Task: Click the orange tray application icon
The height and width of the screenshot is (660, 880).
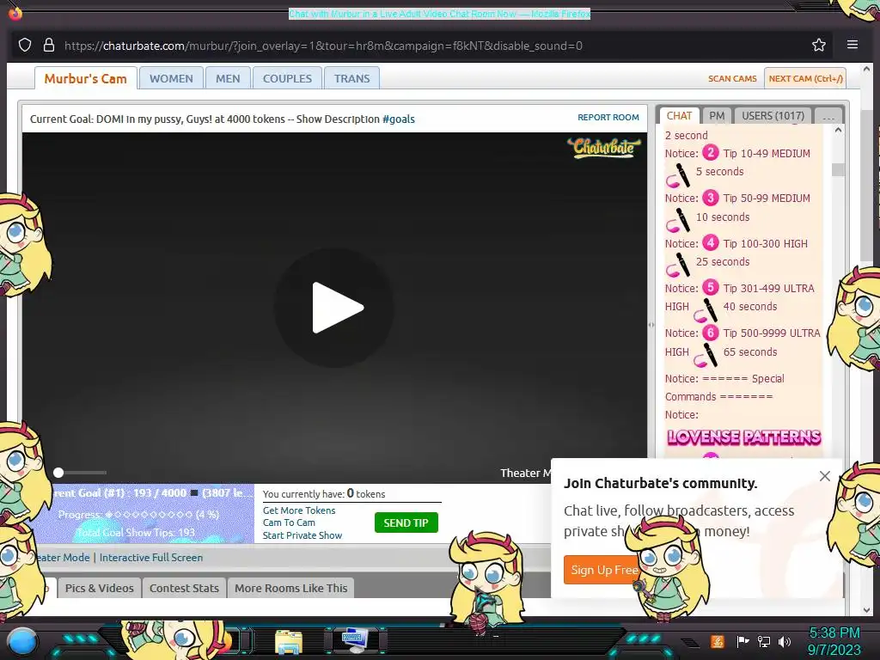Action: coord(718,641)
